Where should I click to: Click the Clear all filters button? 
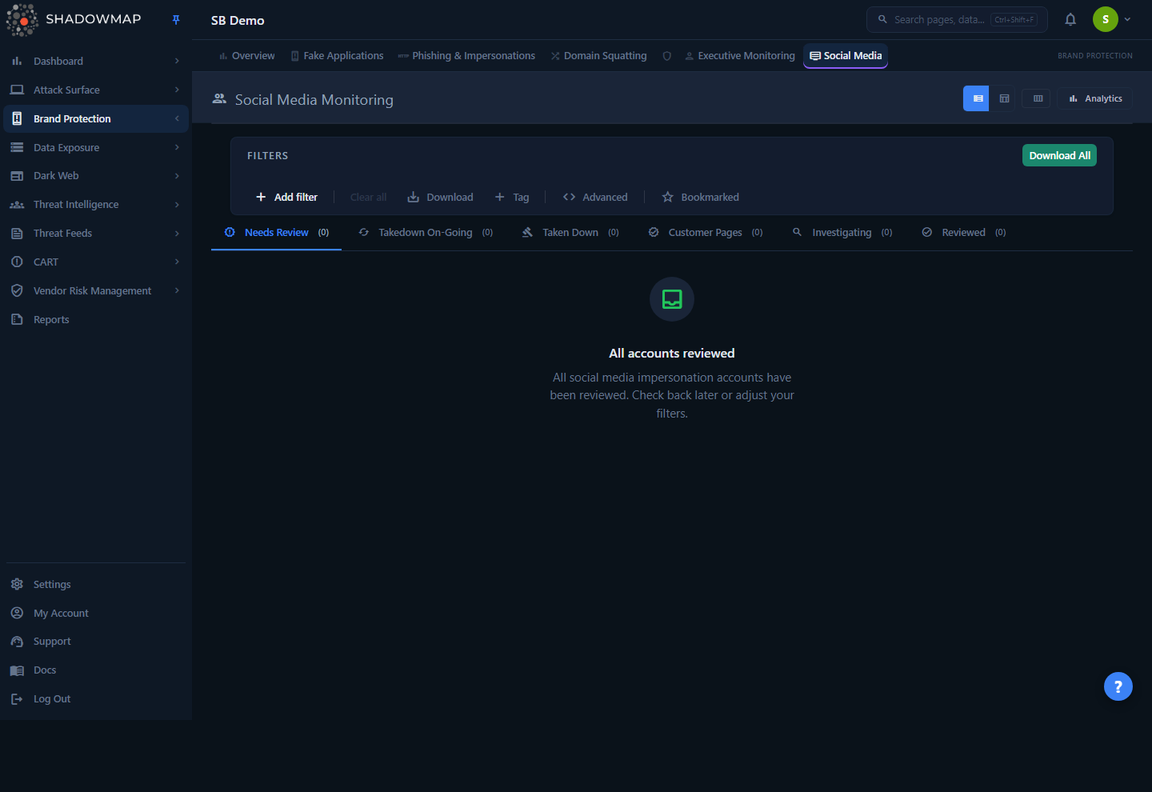coord(368,197)
